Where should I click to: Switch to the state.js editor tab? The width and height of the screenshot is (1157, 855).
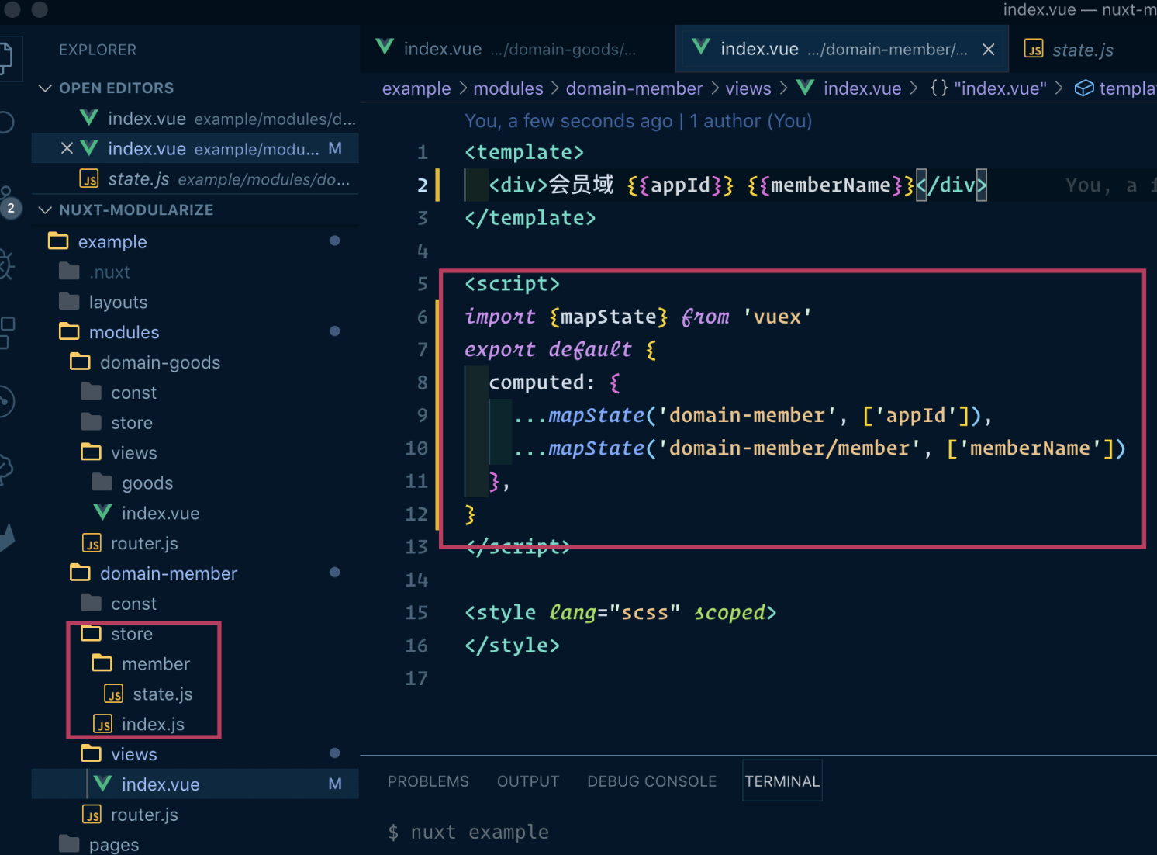1083,49
